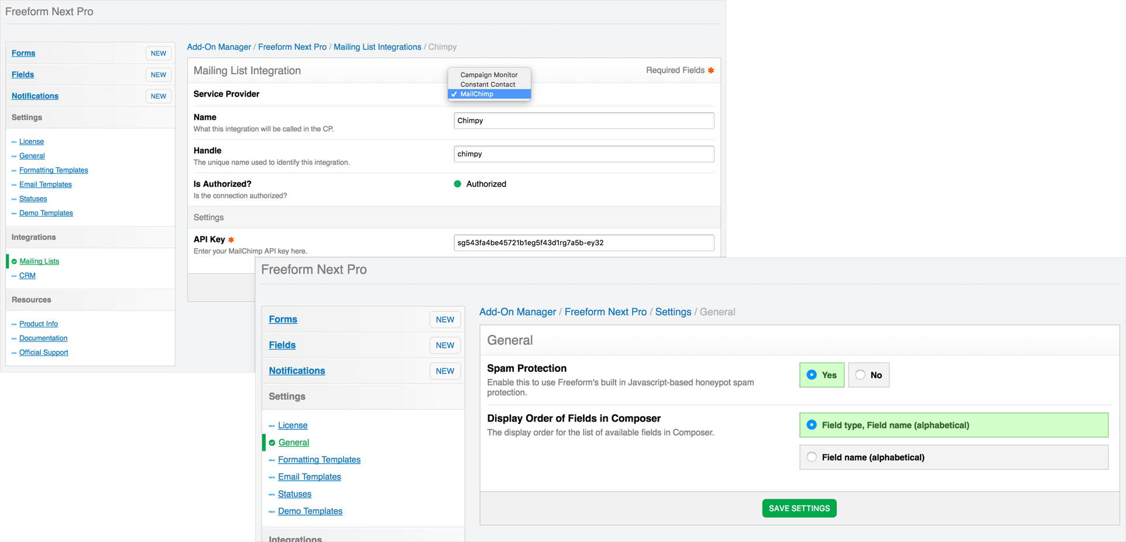Screen dimensions: 1126x542
Task: Choose Constant Contact in provider dropdown
Action: 489,84
